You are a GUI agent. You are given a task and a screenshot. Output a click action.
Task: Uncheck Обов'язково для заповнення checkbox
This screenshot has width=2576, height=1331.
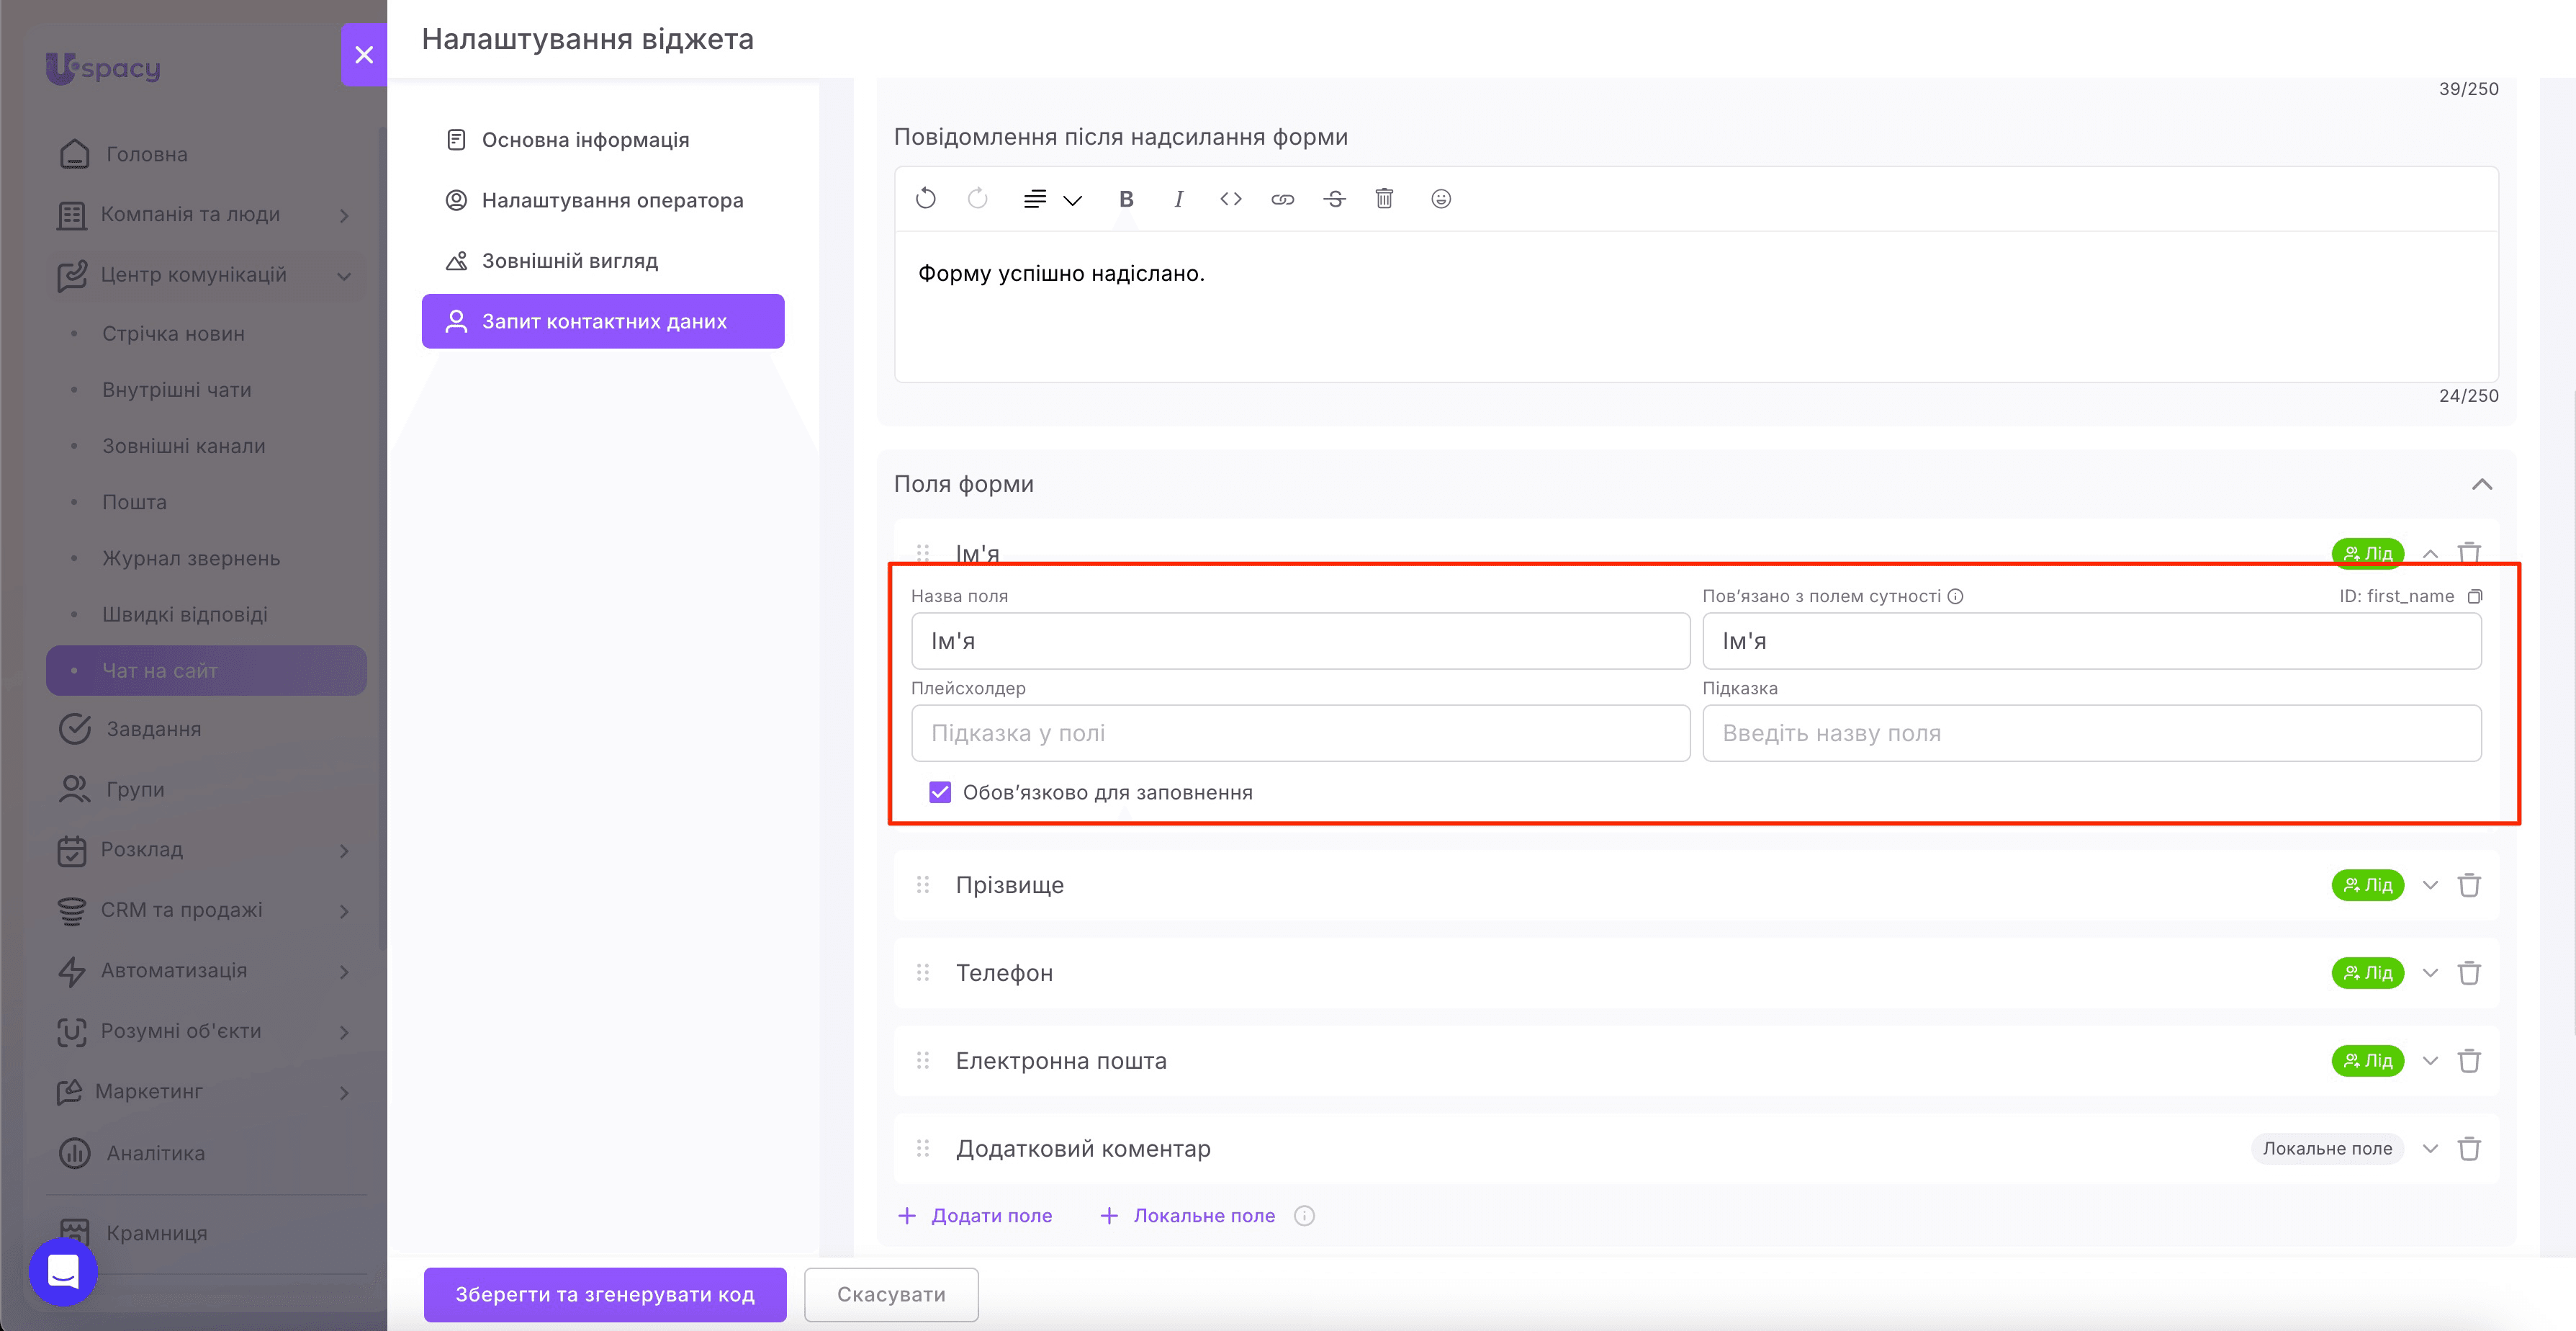940,792
